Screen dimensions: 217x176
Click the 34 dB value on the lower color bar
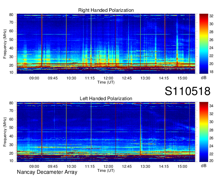(211, 106)
